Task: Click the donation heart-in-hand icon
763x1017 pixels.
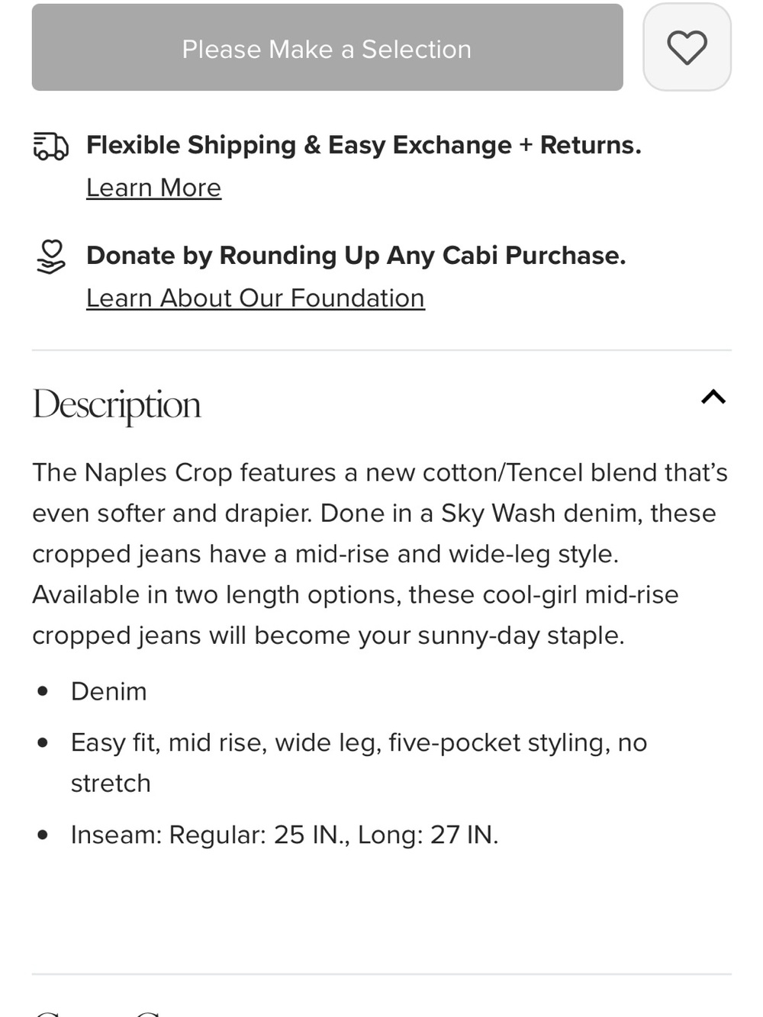Action: click(x=51, y=256)
